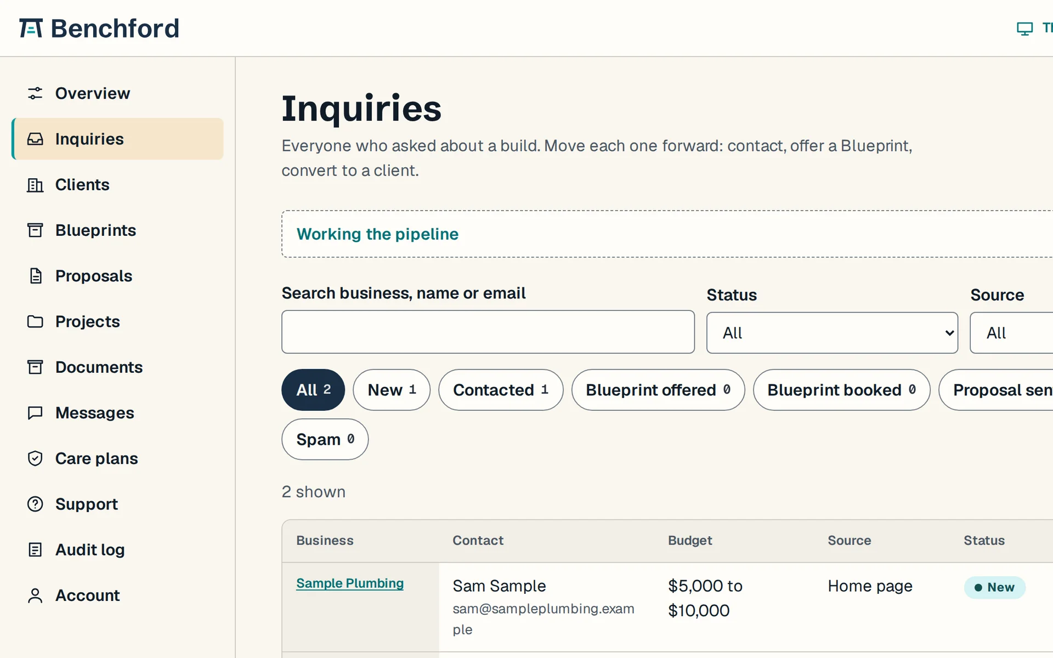Click the Projects folder icon
Image resolution: width=1053 pixels, height=658 pixels.
point(35,321)
